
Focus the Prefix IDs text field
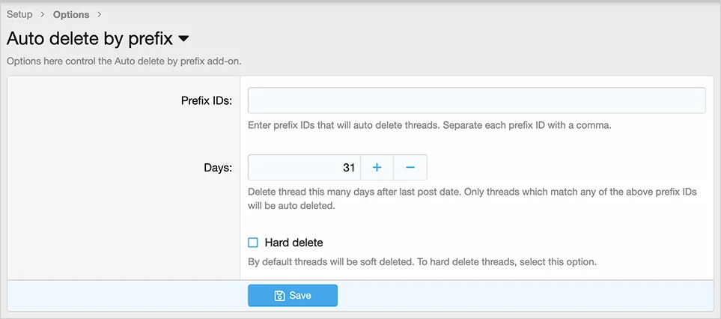[476, 100]
